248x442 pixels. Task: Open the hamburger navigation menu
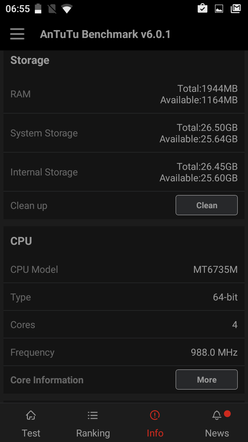click(17, 34)
